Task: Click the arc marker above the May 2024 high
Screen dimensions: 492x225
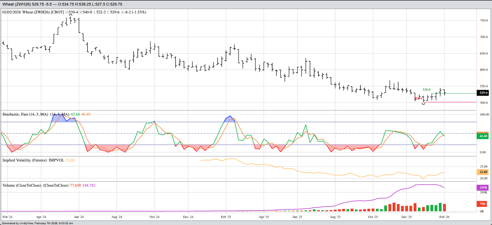Action: click(71, 15)
